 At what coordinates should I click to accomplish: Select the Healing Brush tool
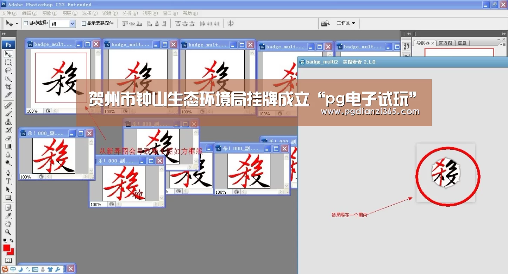pyautogui.click(x=8, y=105)
